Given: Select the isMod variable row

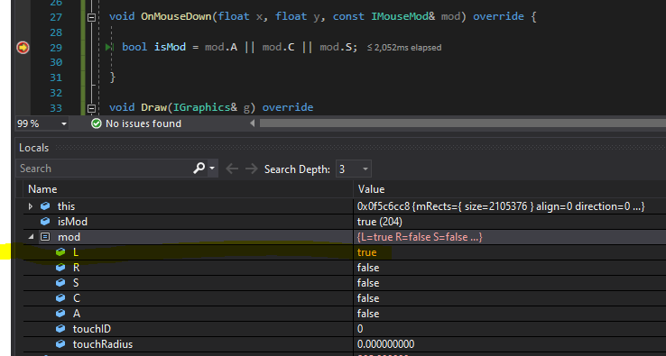Looking at the screenshot, I should pos(345,222).
